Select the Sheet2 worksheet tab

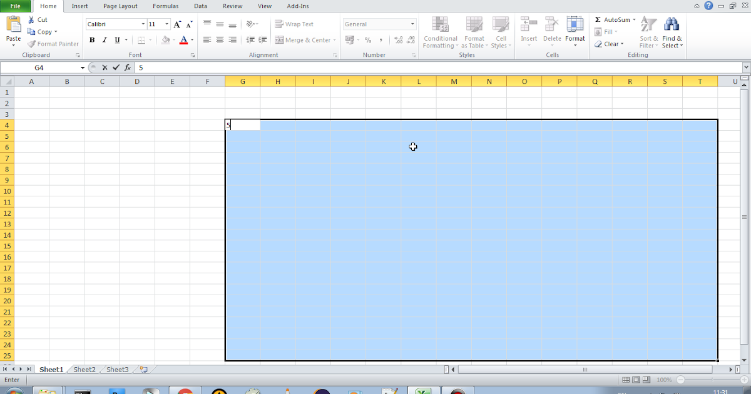[x=84, y=370]
